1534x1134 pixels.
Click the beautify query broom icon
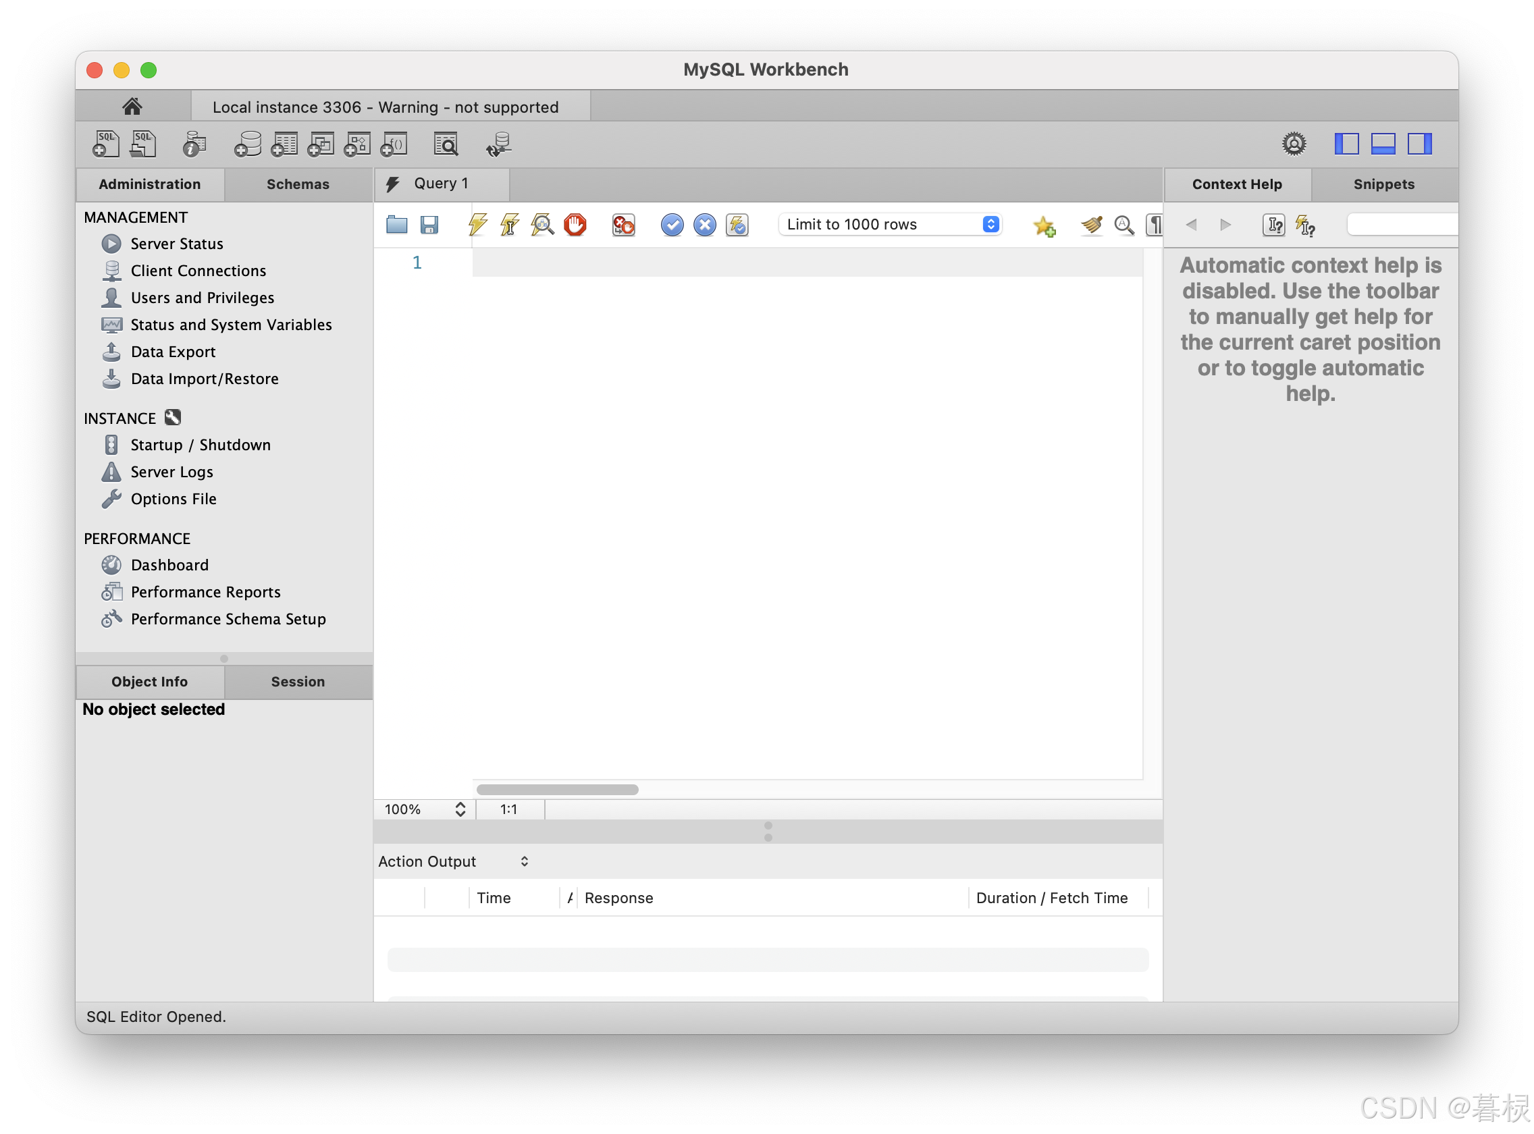[1090, 225]
